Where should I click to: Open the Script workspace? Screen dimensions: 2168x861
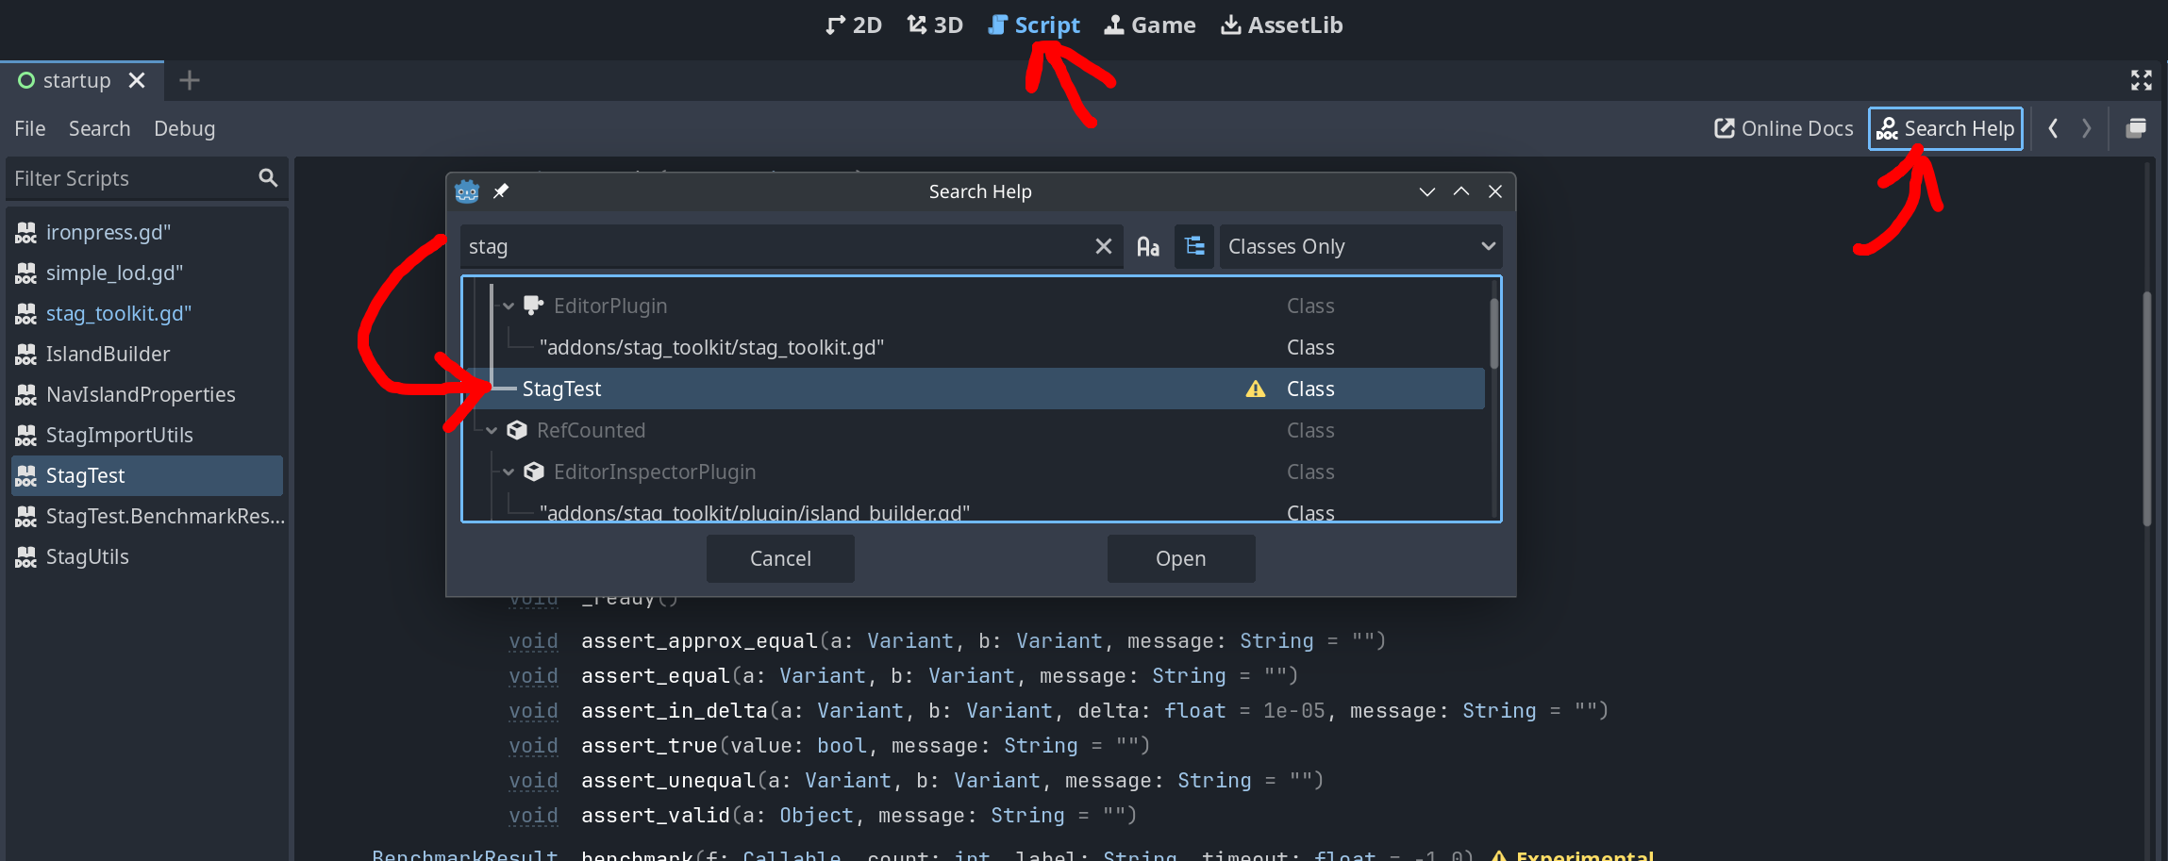tap(1034, 25)
